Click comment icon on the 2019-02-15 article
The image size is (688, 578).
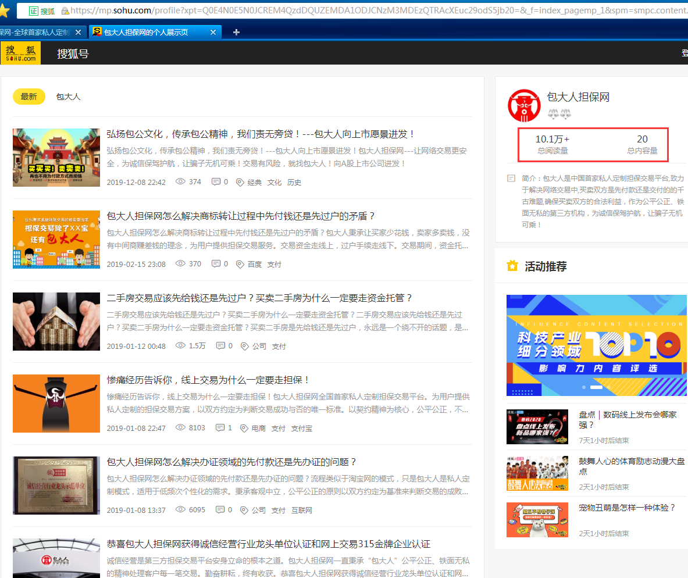pyautogui.click(x=216, y=264)
